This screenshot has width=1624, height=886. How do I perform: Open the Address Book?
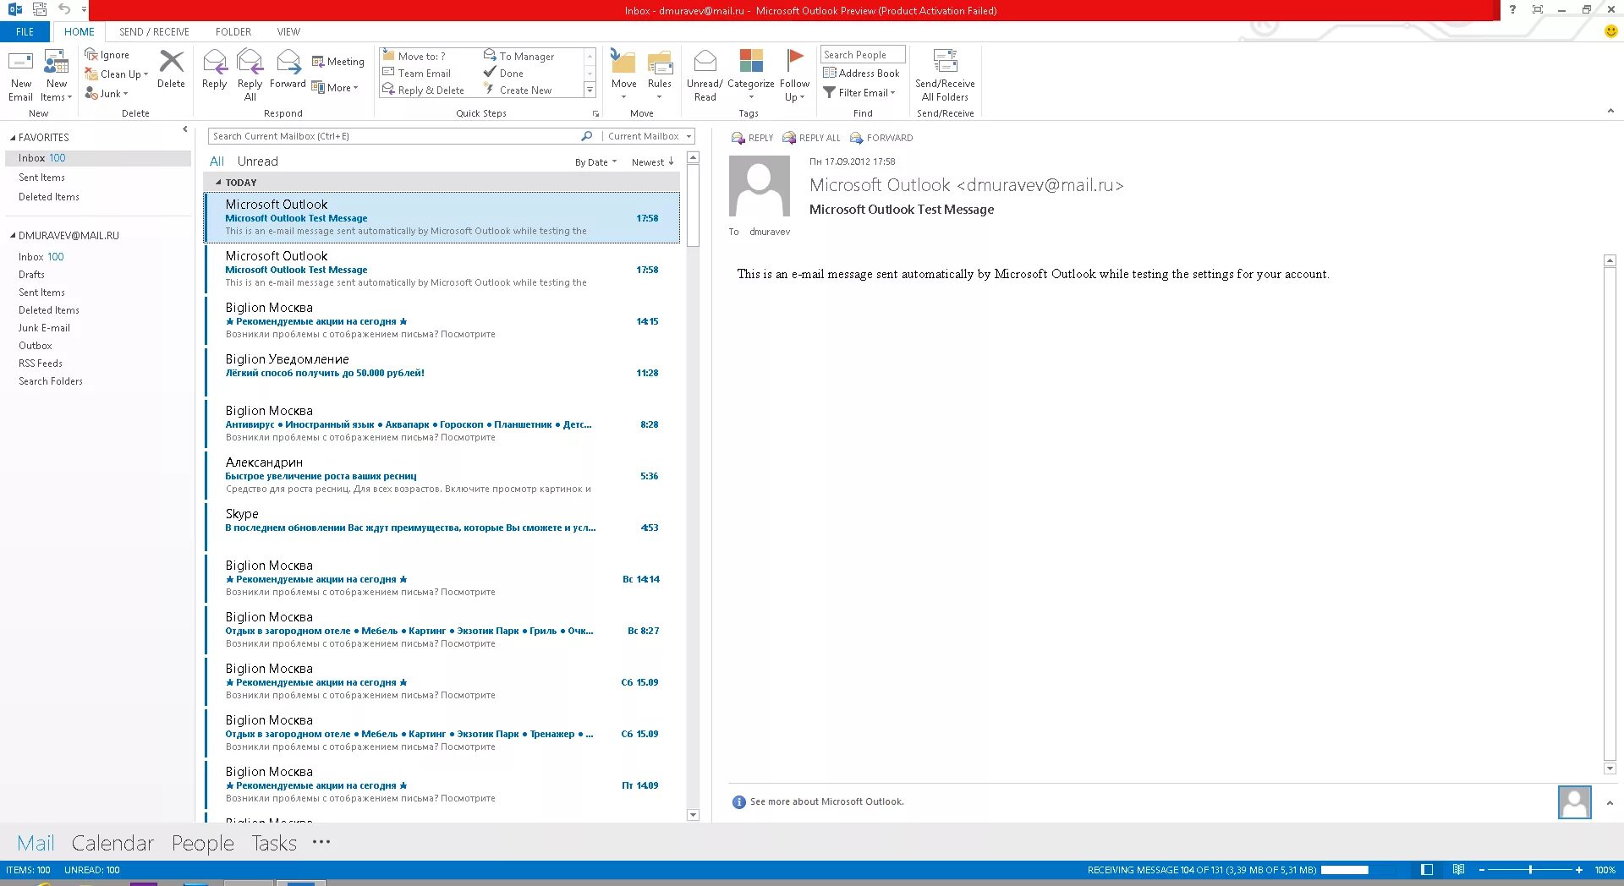tap(861, 74)
